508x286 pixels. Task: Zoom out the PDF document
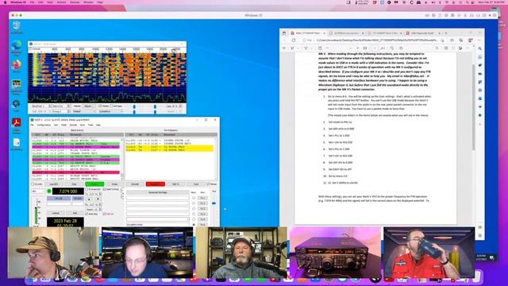click(x=351, y=48)
